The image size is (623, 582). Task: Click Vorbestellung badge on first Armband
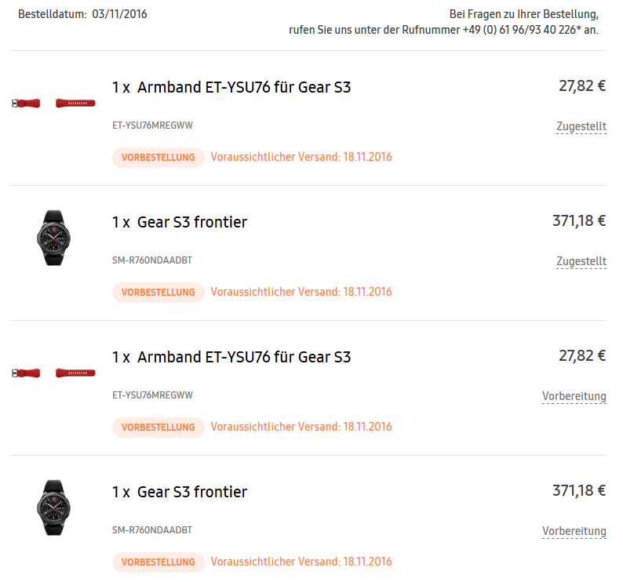click(x=158, y=158)
